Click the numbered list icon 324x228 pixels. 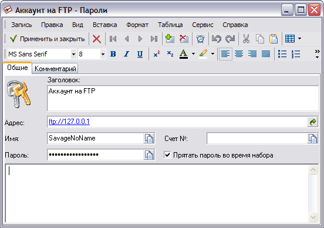[296, 54]
